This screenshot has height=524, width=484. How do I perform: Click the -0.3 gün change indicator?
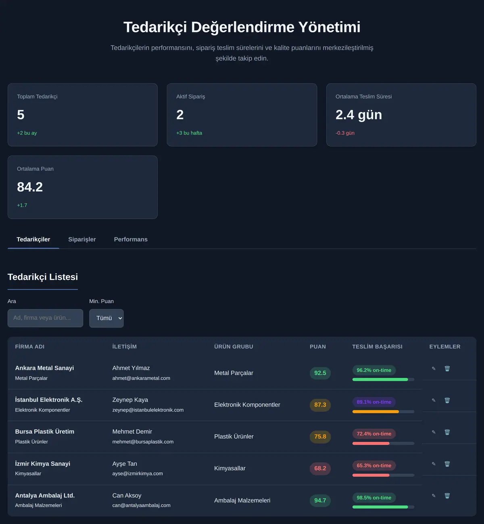[345, 133]
